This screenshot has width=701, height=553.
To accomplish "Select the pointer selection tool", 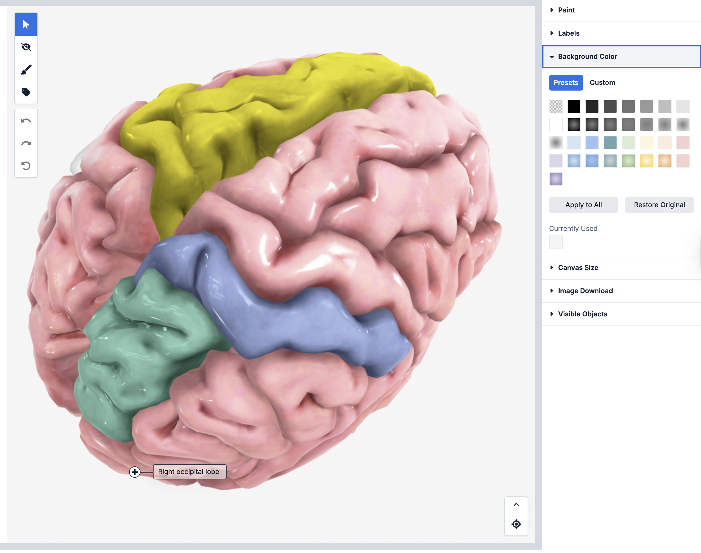I will (26, 24).
